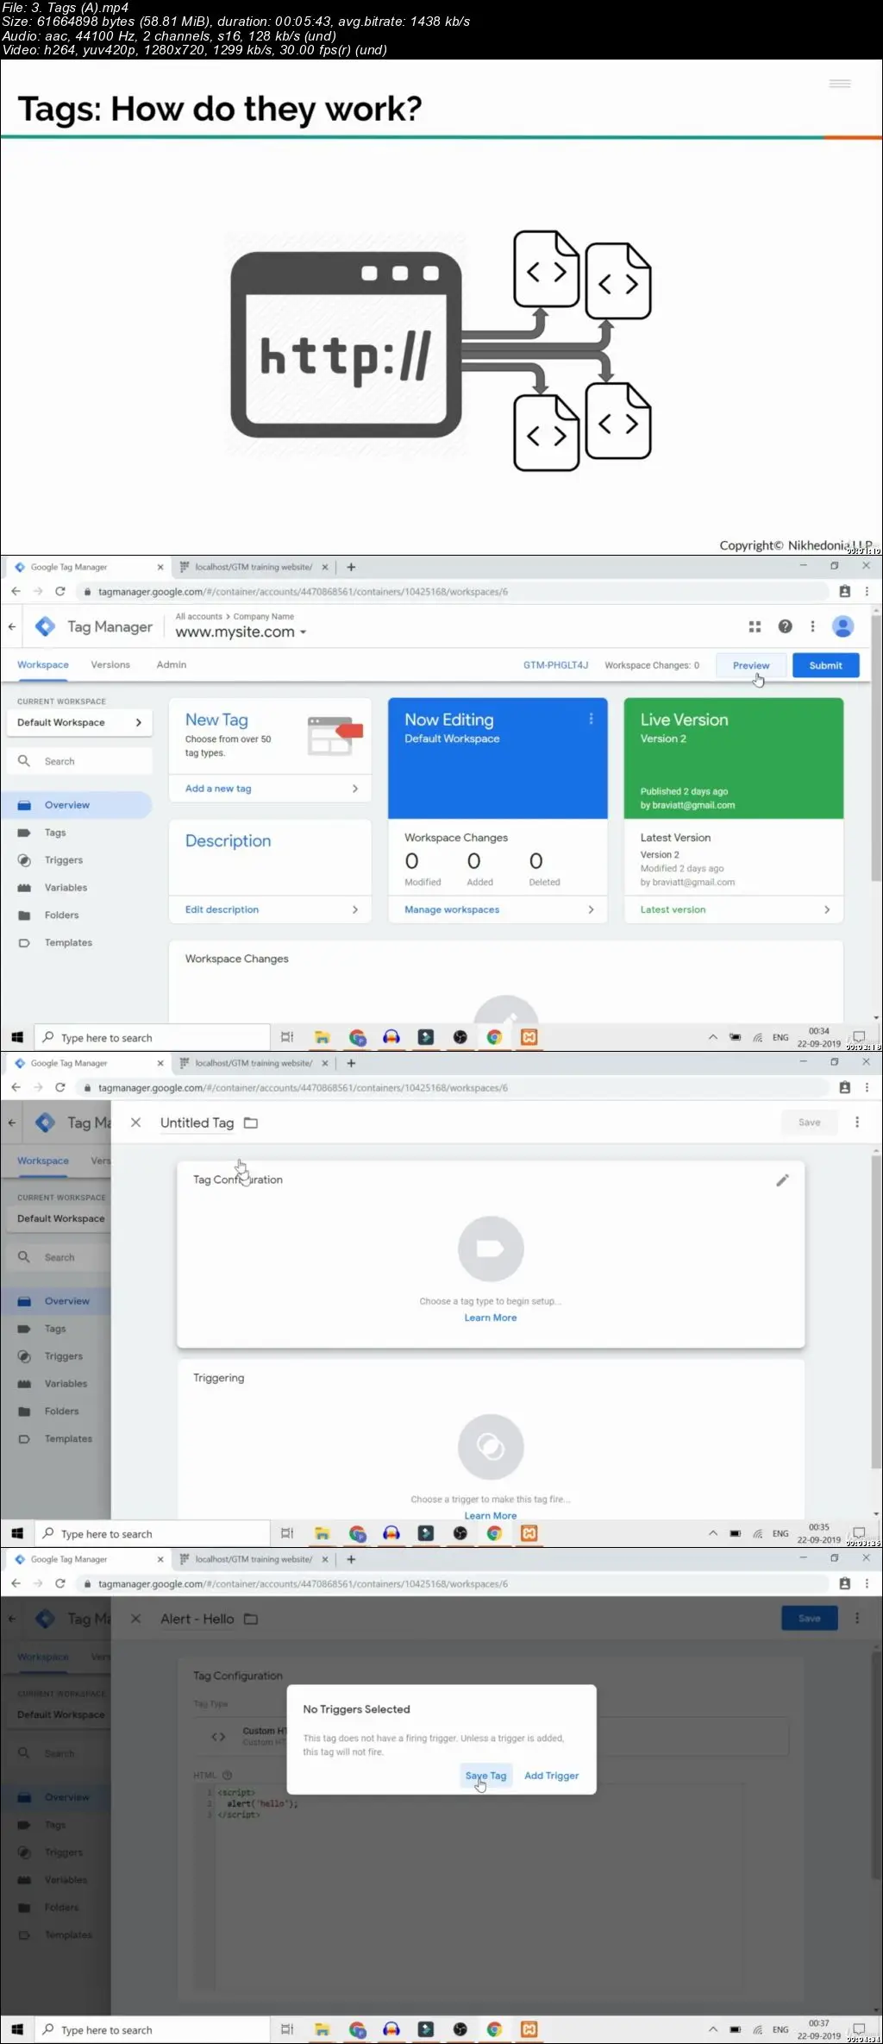
Task: Click the pencil edit icon on Tag Configuration card
Action: pyautogui.click(x=782, y=1179)
